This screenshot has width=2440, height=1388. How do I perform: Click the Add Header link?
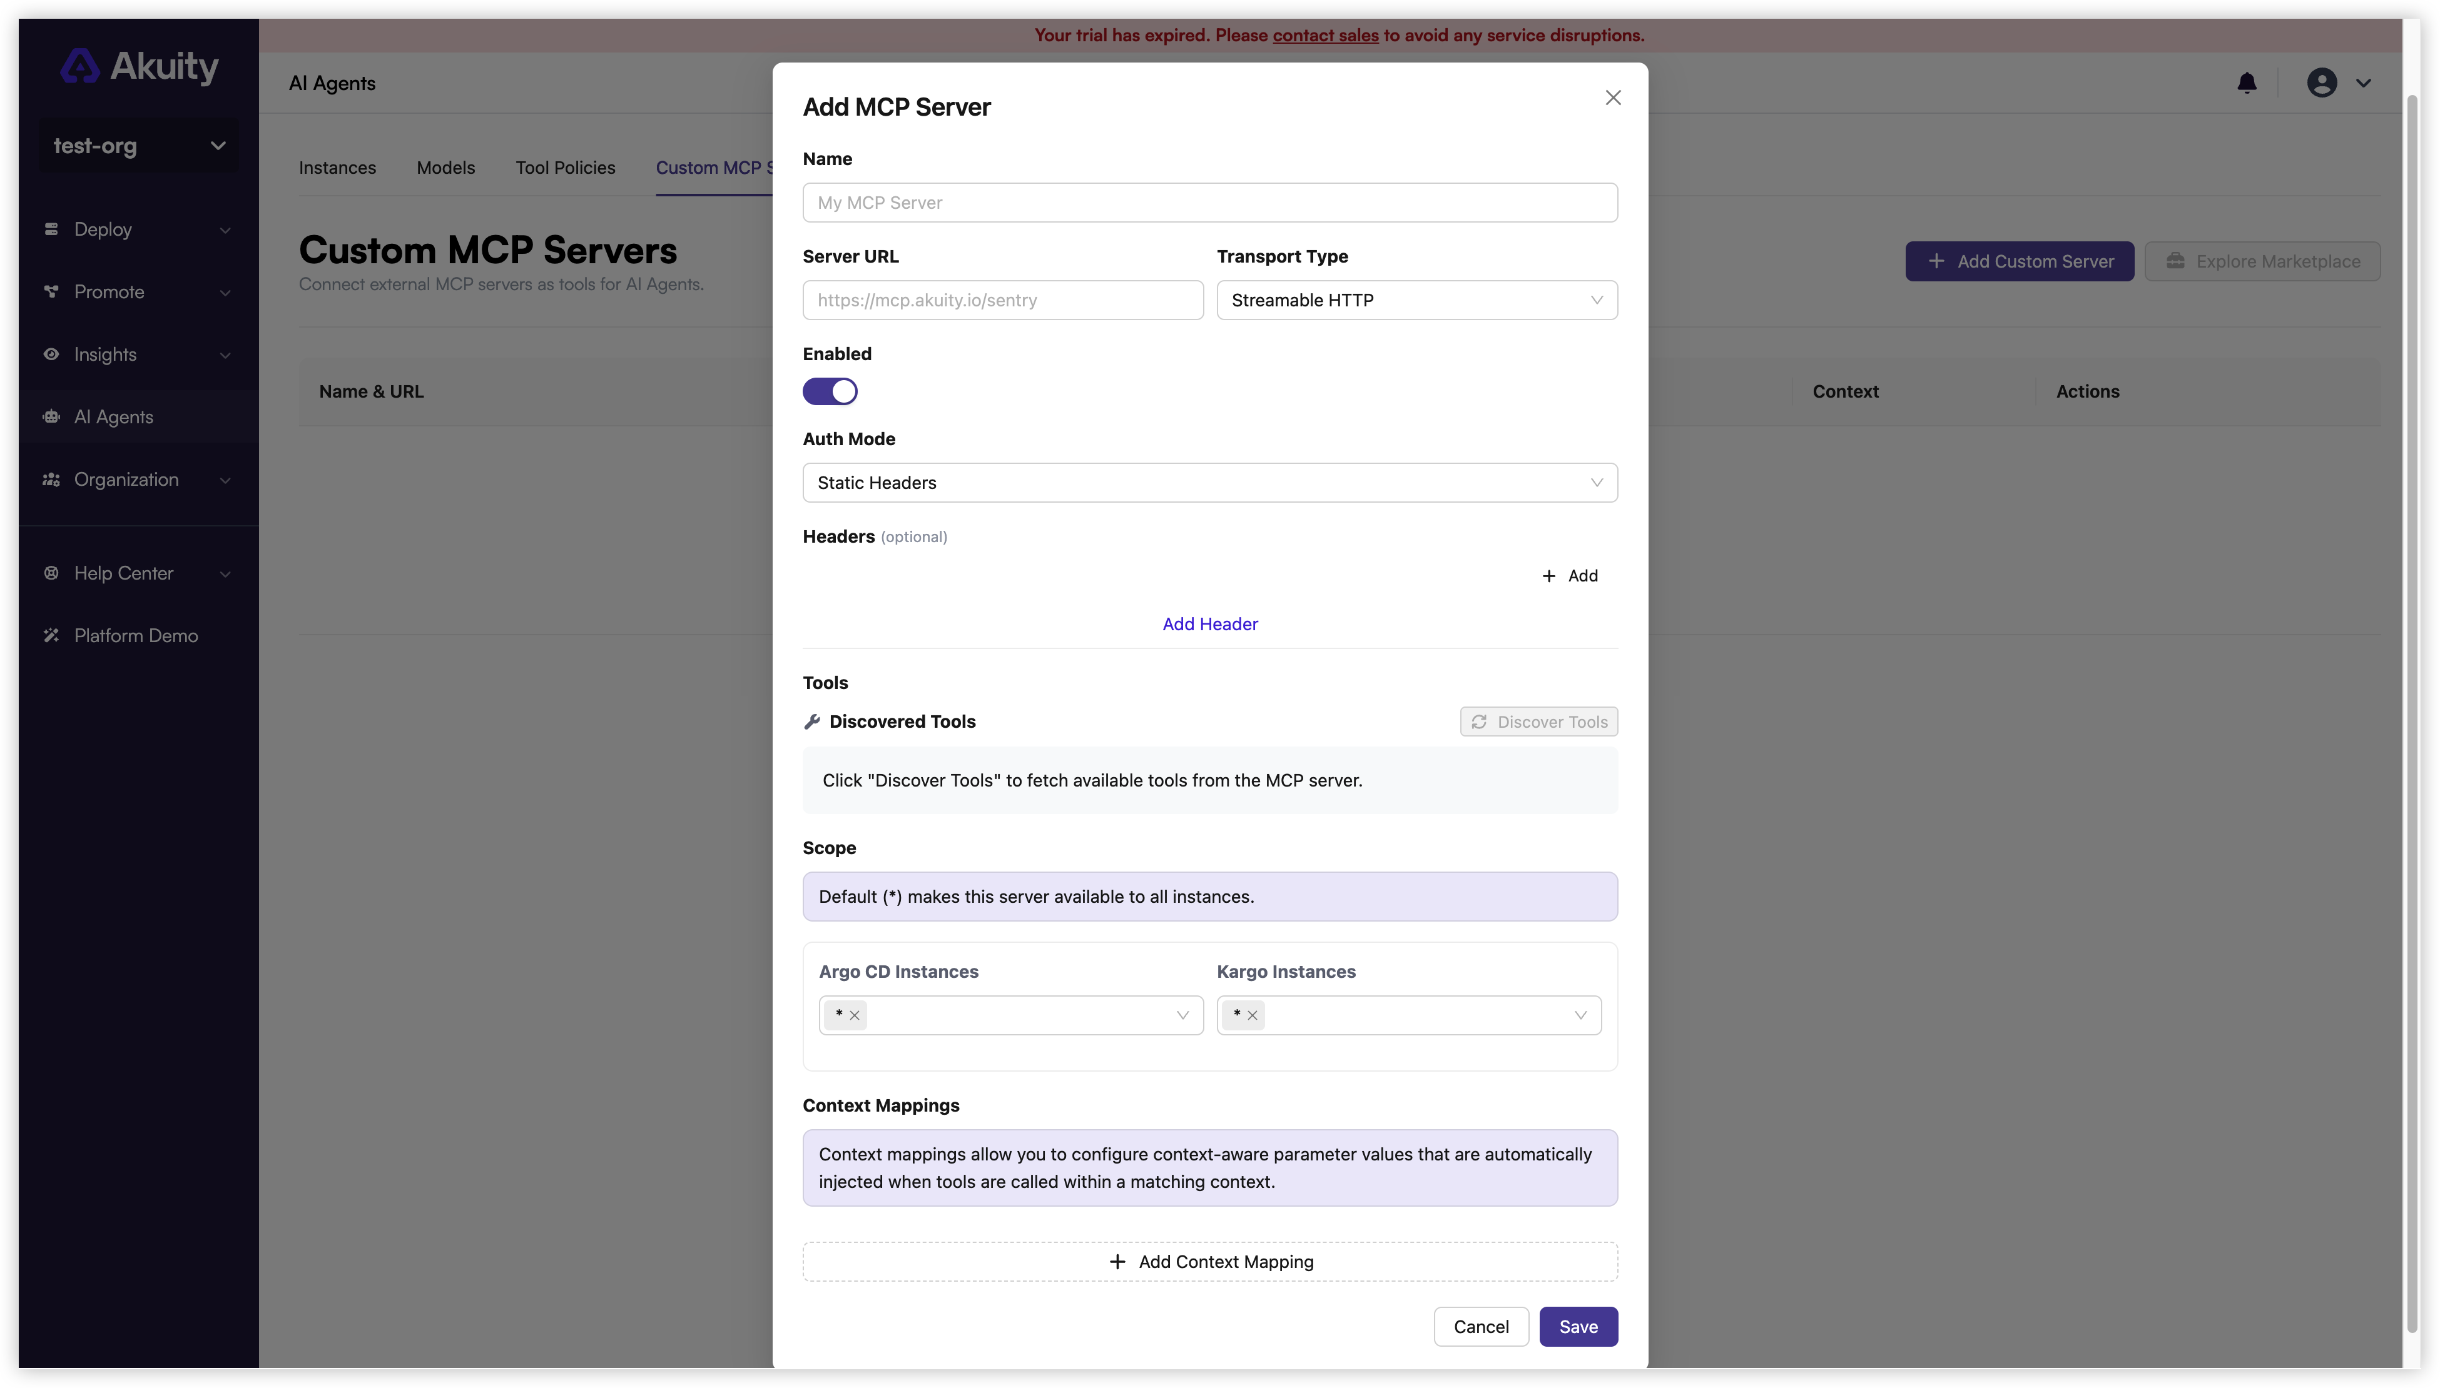pyautogui.click(x=1209, y=625)
